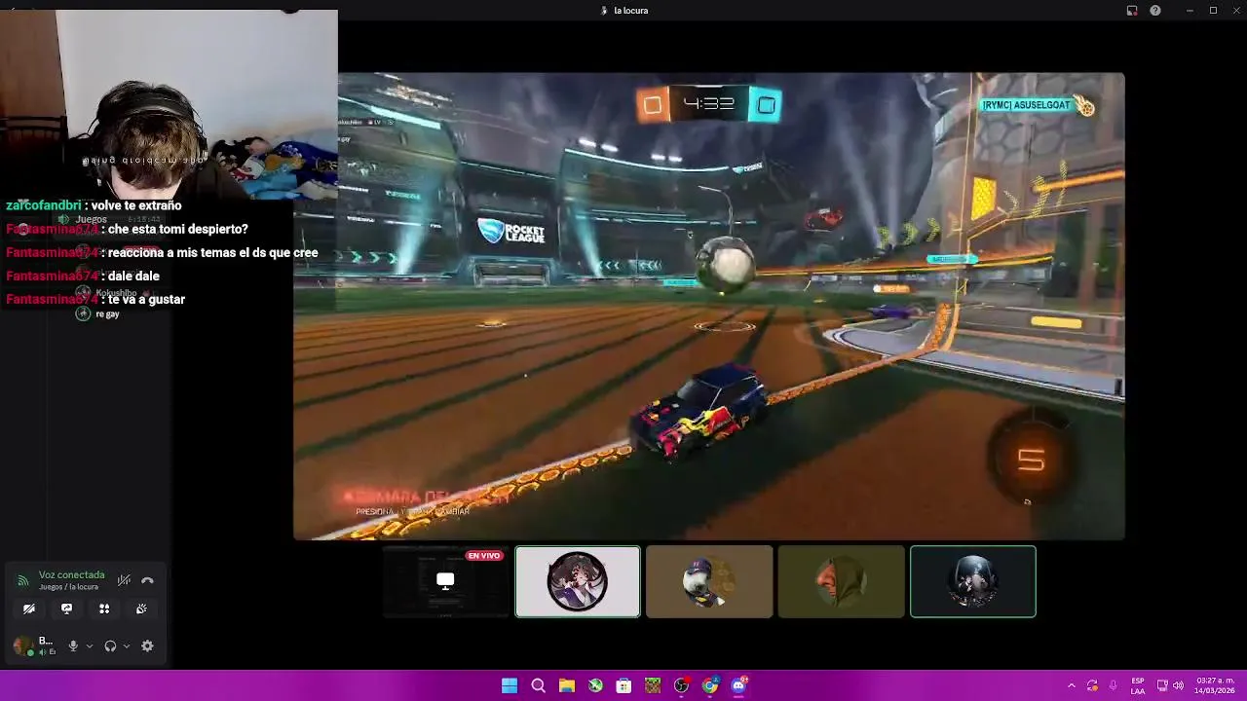Click zarcofandbri chat message
1247x701 pixels.
tap(94, 205)
